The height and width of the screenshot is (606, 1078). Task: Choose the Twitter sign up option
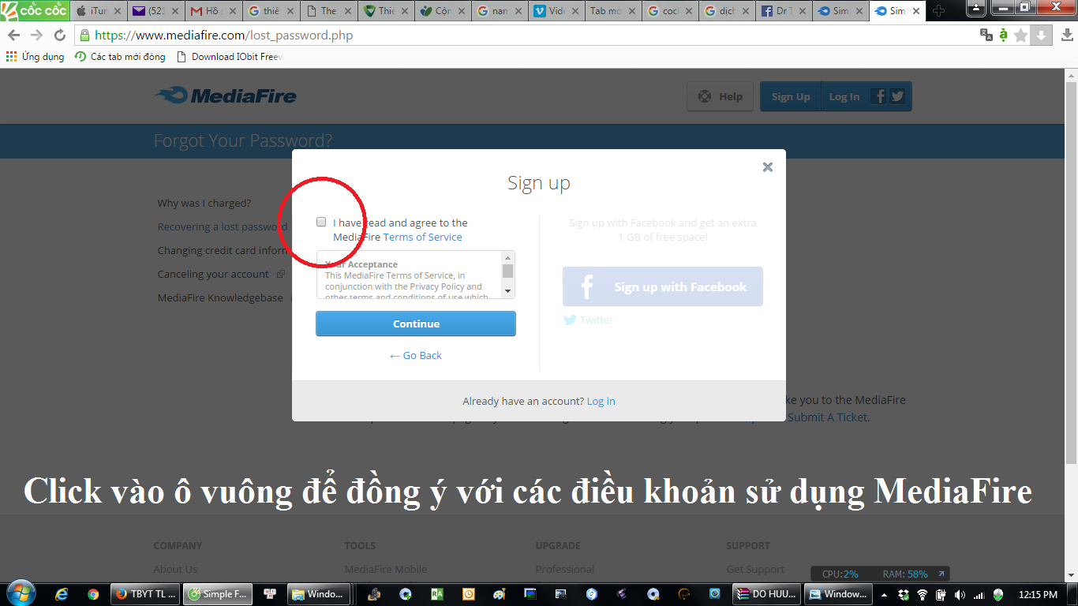click(x=588, y=320)
